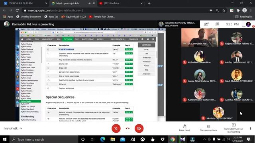The image size is (255, 143).
Task: Click Raise hand
Action: pyautogui.click(x=184, y=128)
